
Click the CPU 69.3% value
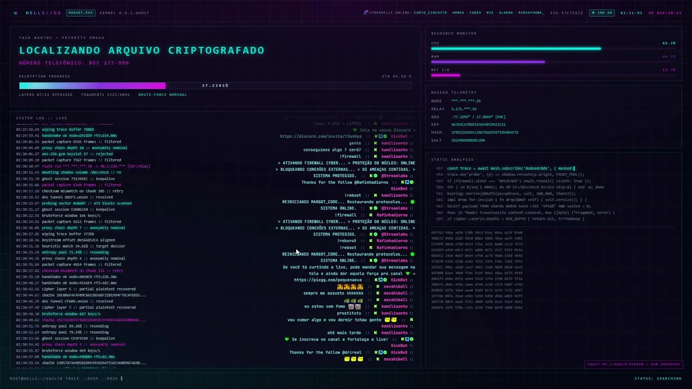pyautogui.click(x=669, y=43)
